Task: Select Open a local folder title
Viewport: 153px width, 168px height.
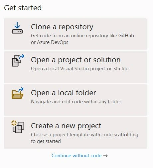Action: [64, 93]
